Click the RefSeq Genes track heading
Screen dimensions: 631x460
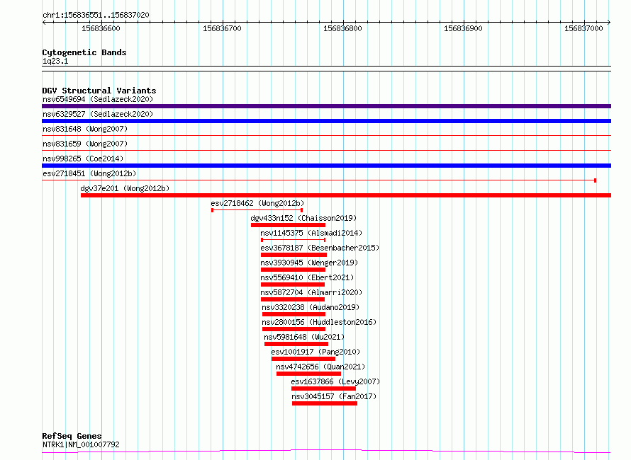[x=72, y=436]
